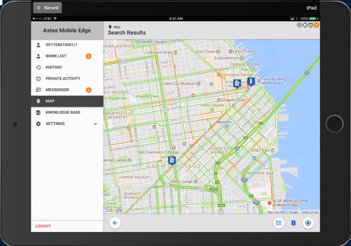
Task: Click the Map pin icon in sidebar
Action: click(39, 101)
